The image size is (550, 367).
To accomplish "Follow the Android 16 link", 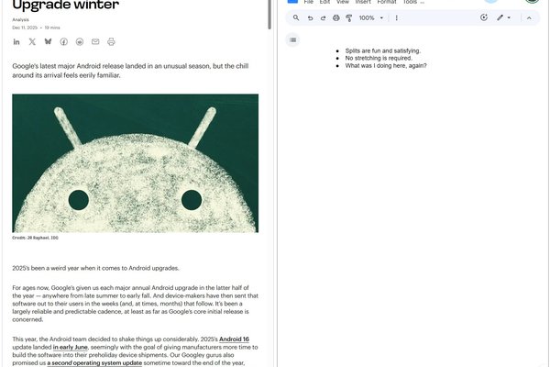I will (x=234, y=339).
